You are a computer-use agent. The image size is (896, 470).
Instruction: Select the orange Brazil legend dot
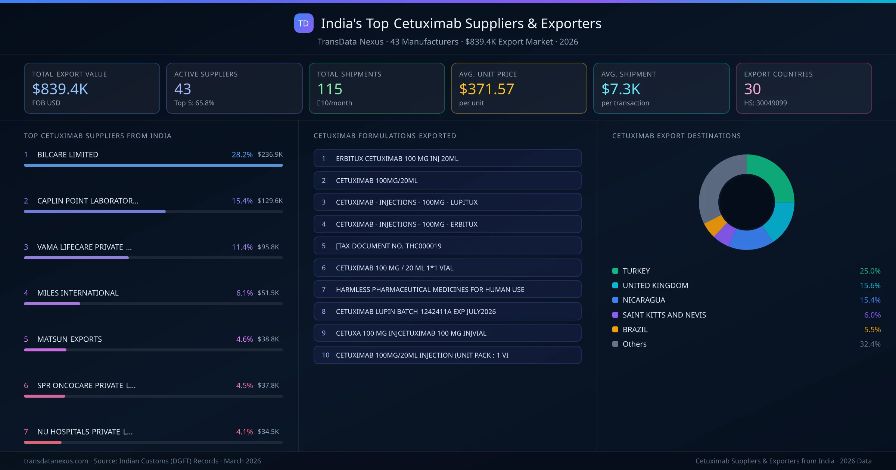click(615, 329)
